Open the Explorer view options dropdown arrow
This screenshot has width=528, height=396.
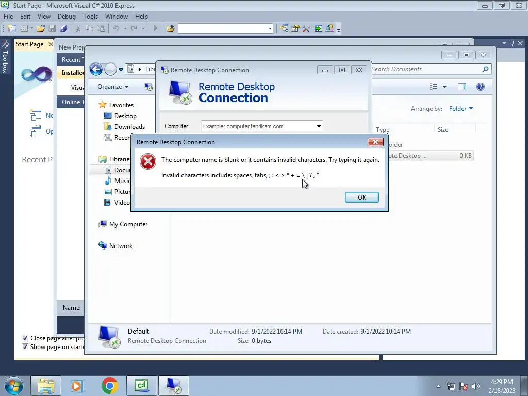click(444, 87)
